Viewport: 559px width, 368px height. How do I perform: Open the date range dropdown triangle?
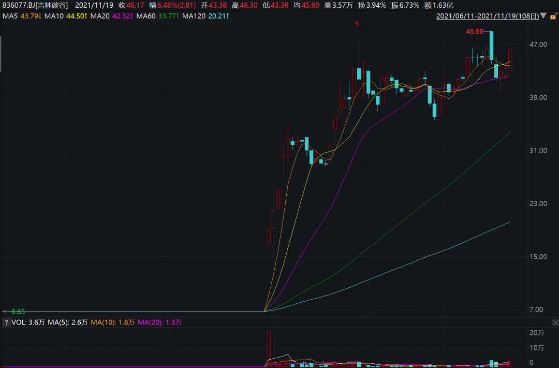543,16
